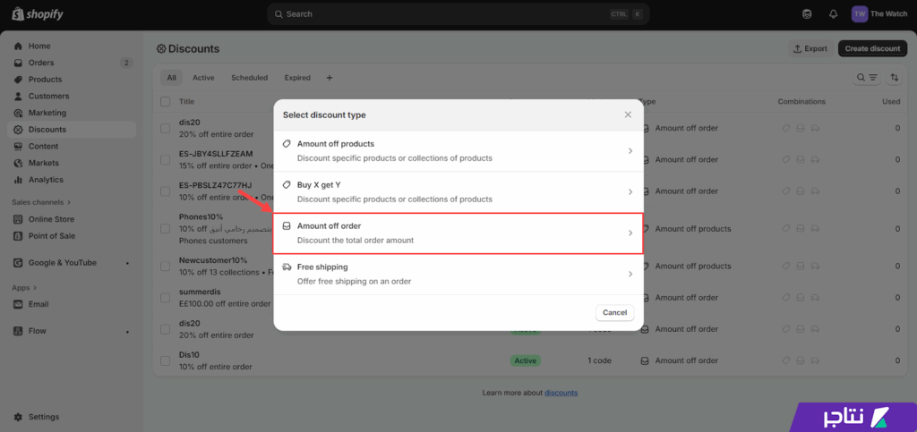Add a new view with plus icon
The image size is (917, 432).
[330, 78]
